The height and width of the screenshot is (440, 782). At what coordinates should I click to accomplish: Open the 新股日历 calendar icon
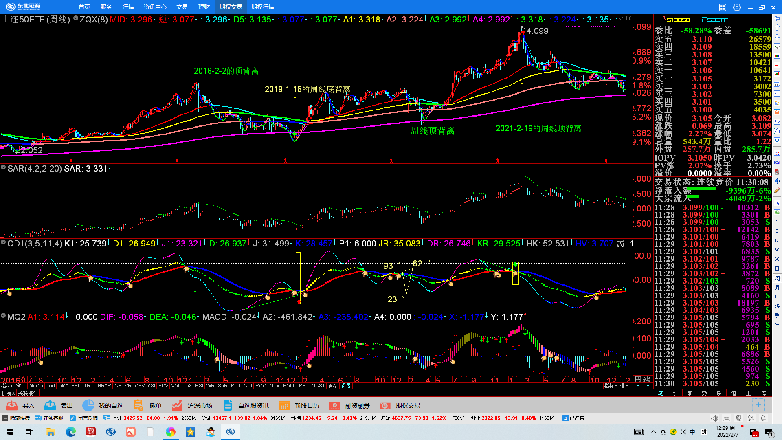click(284, 405)
